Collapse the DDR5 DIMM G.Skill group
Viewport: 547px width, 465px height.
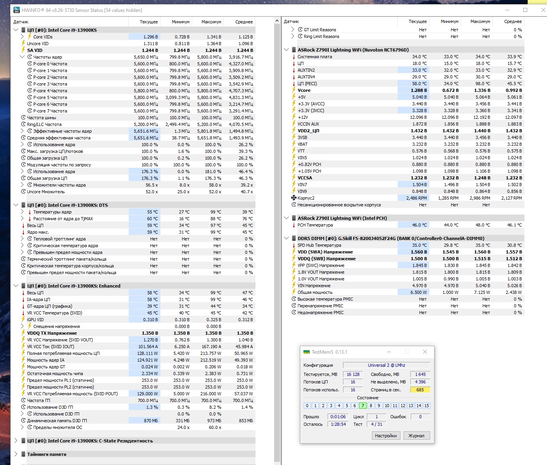(x=286, y=238)
